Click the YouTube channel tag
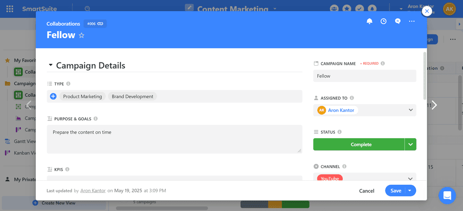Screen dimensions: 463x211 (330, 178)
